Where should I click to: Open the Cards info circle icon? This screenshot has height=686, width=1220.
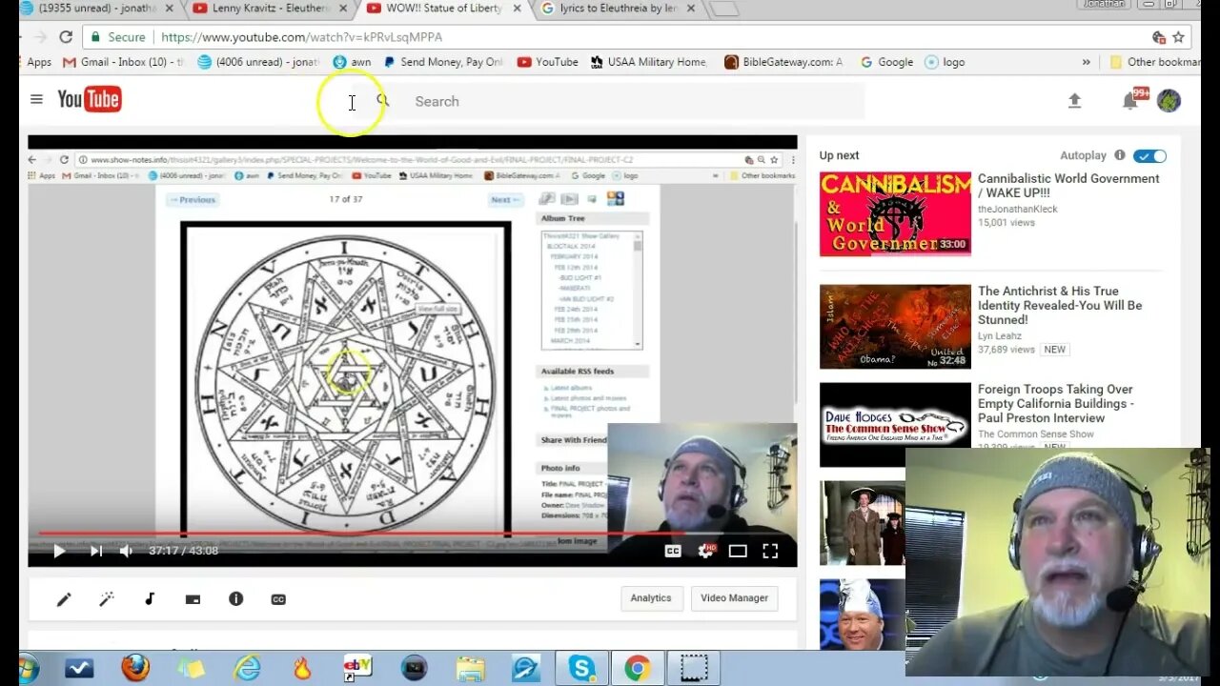click(236, 599)
